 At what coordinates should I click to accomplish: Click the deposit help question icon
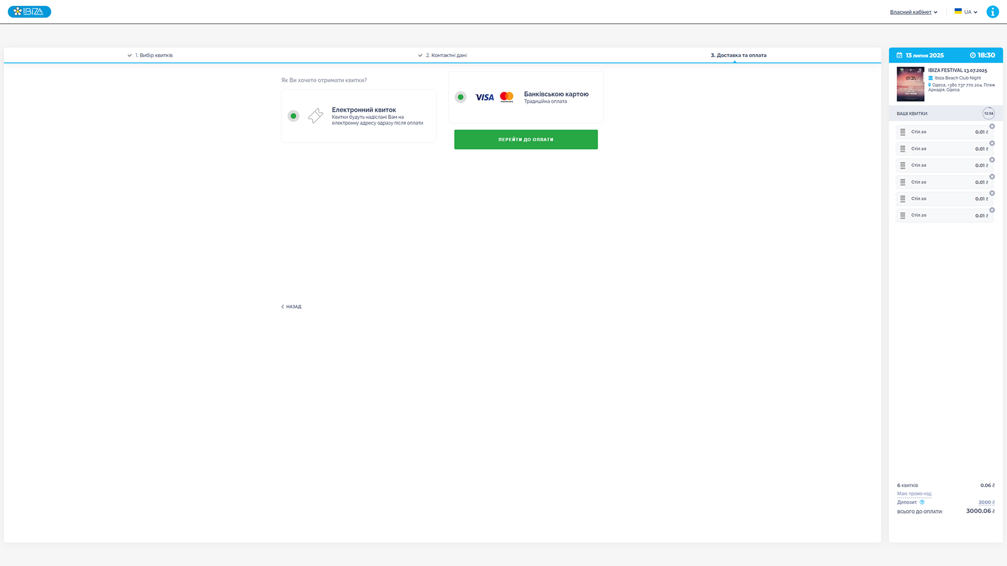[x=922, y=502]
